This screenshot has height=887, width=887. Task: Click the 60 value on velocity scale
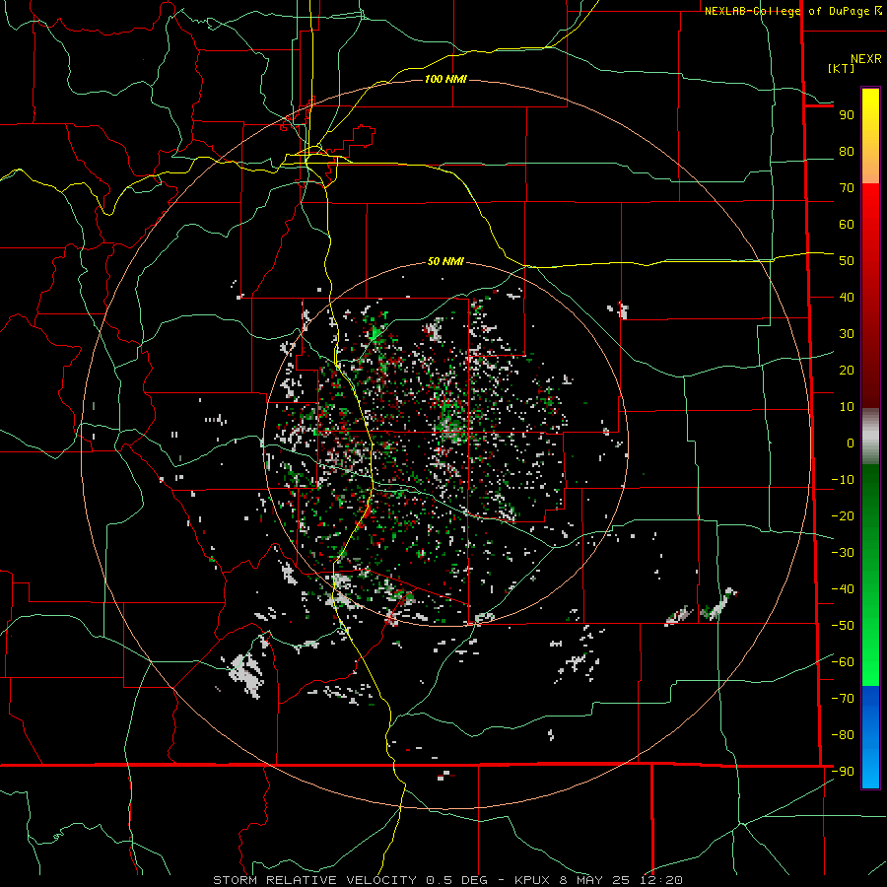click(x=847, y=225)
